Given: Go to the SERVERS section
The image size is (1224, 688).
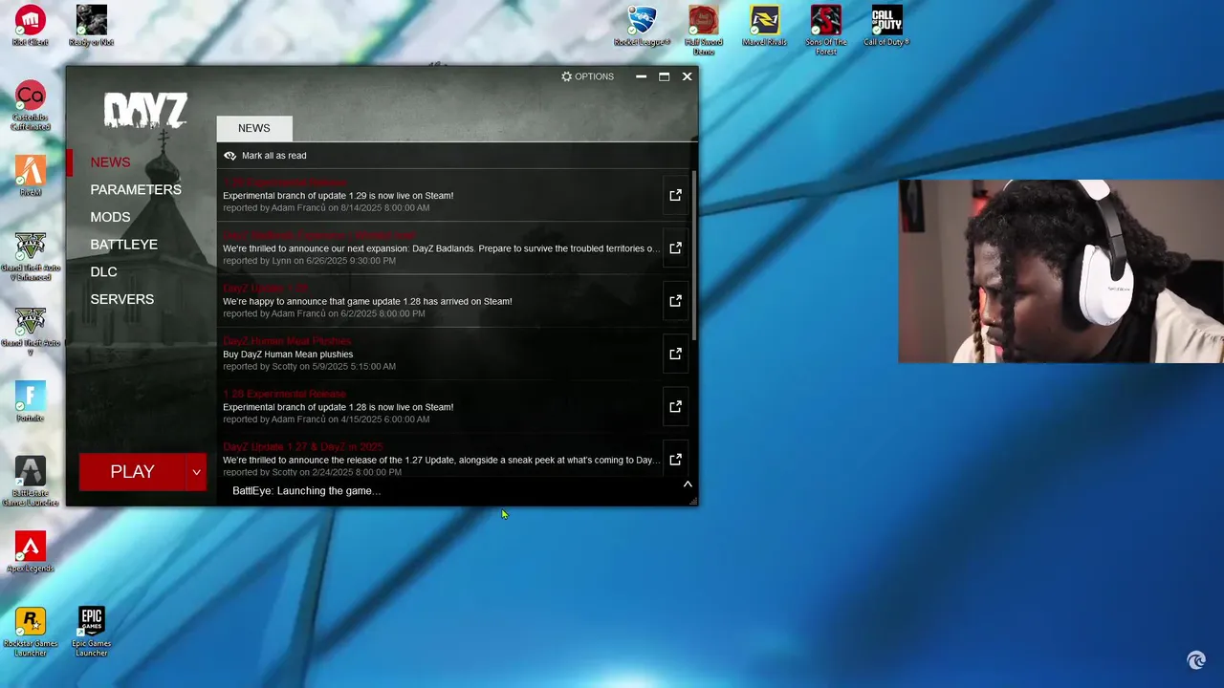Looking at the screenshot, I should (x=121, y=300).
